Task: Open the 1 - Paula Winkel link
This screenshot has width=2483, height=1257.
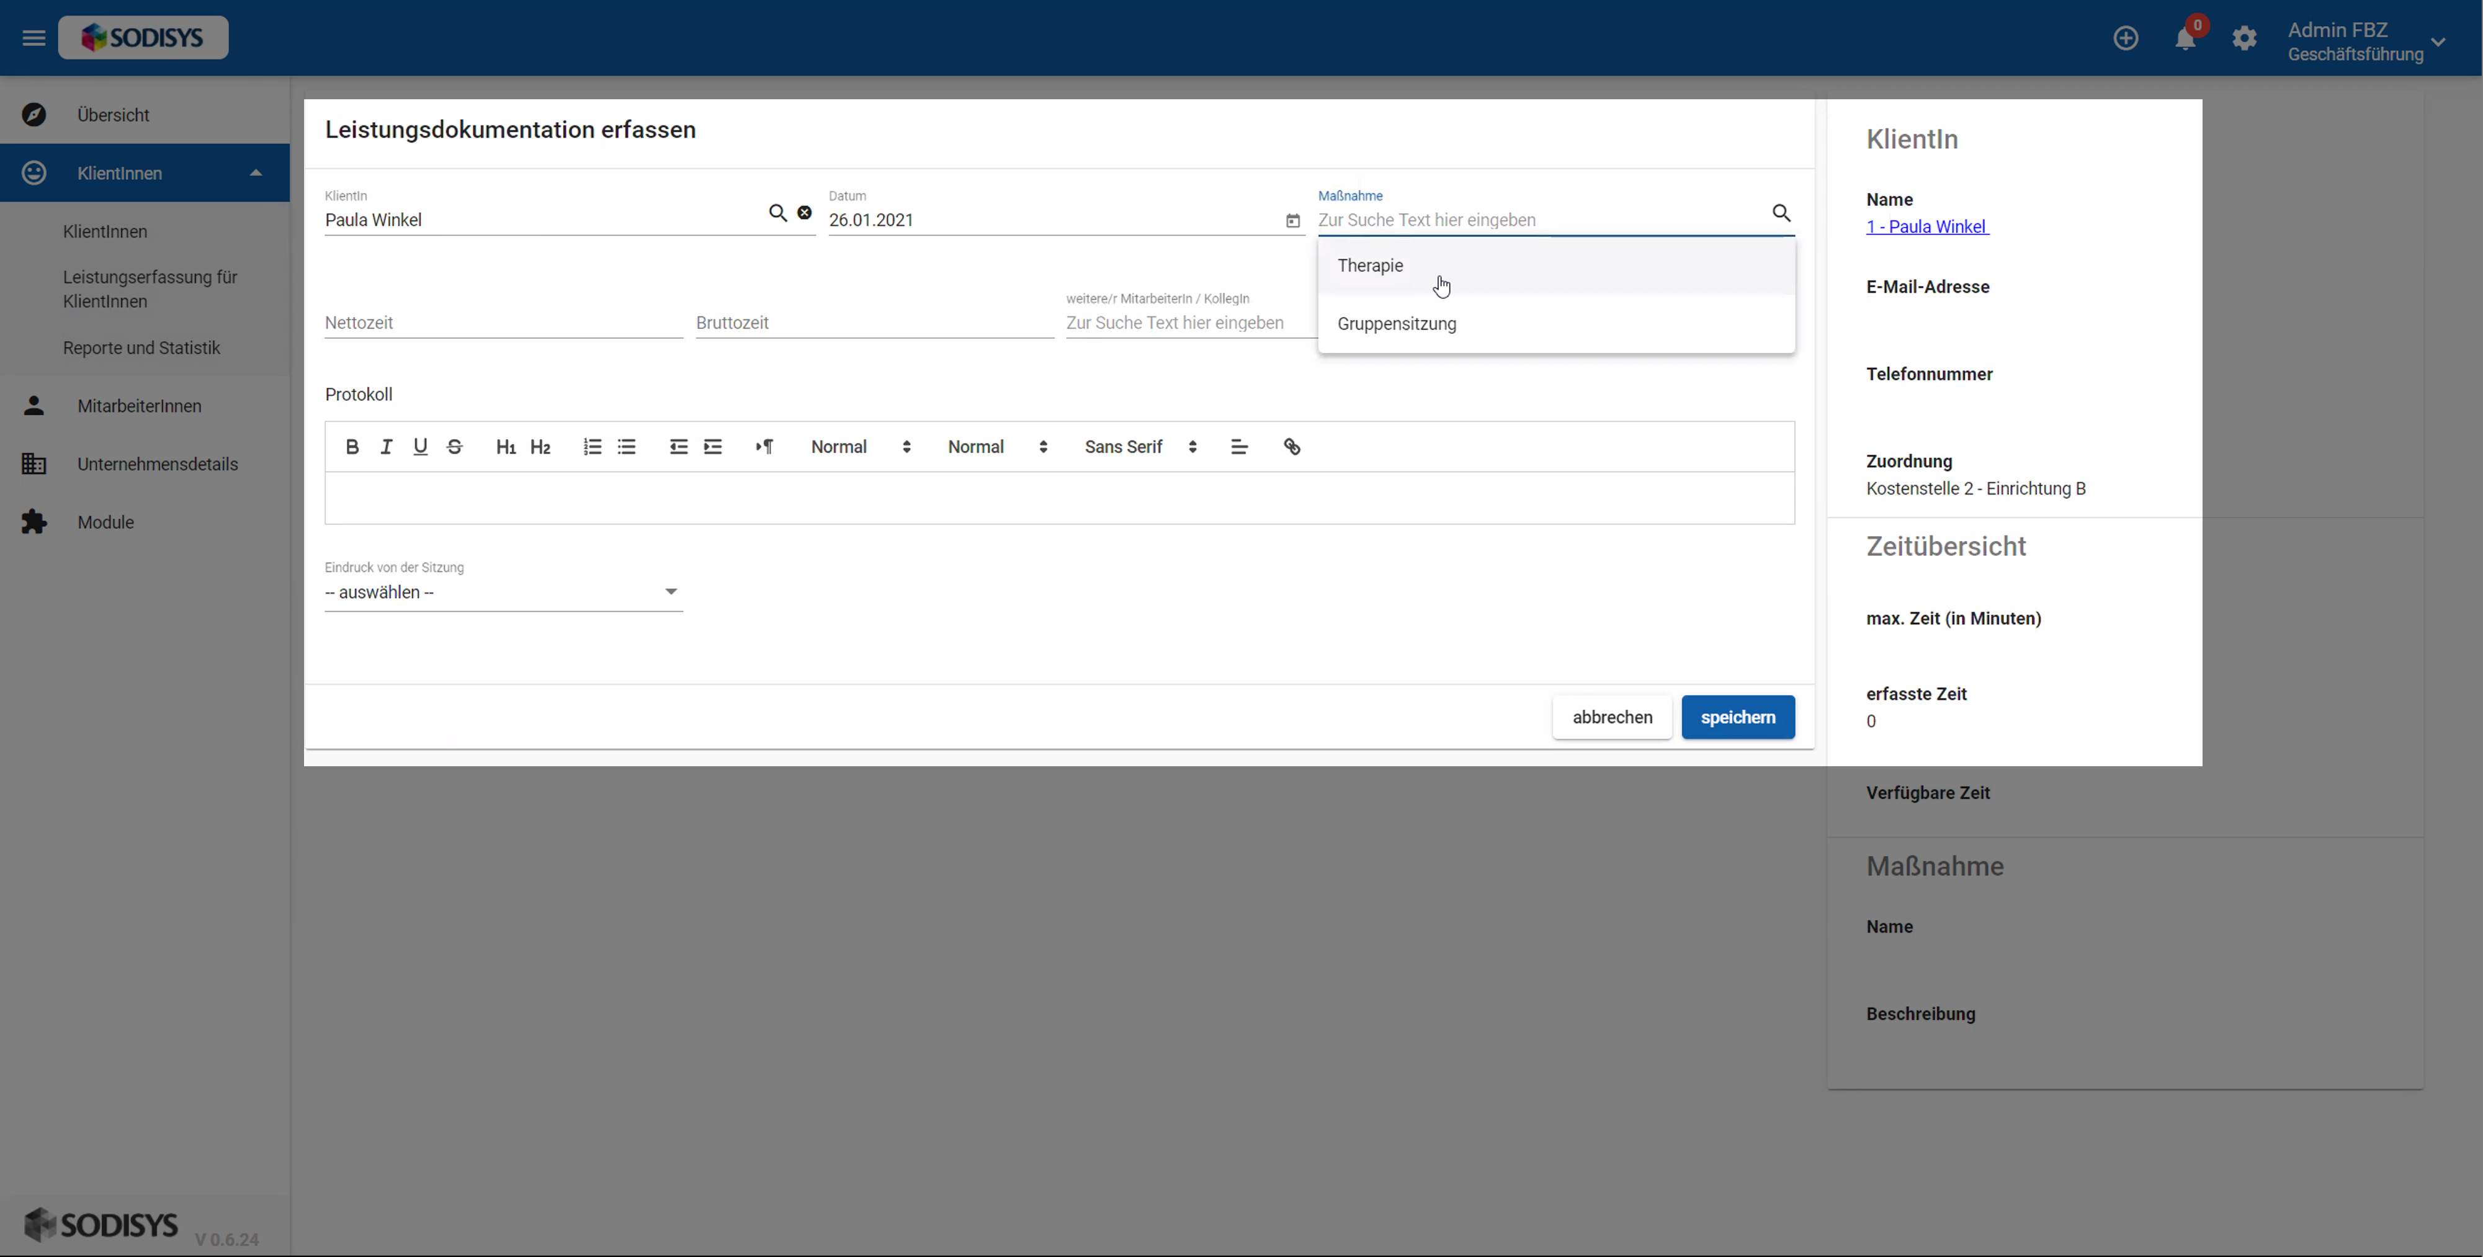Action: click(x=1927, y=226)
